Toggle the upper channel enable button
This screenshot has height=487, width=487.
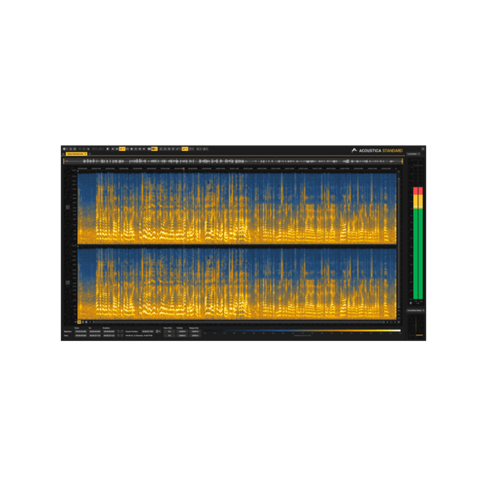[67, 207]
